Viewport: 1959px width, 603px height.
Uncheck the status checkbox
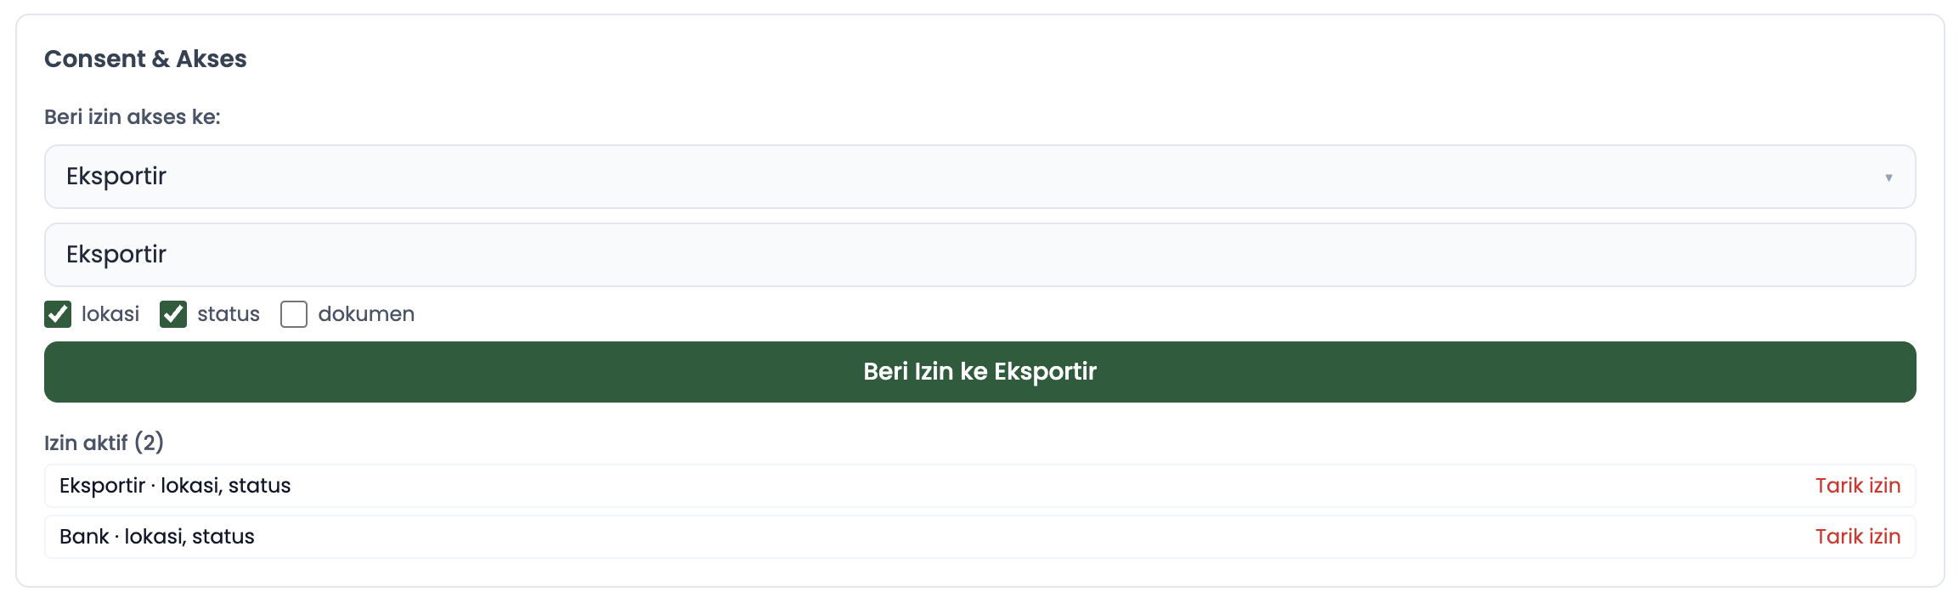[x=173, y=314]
